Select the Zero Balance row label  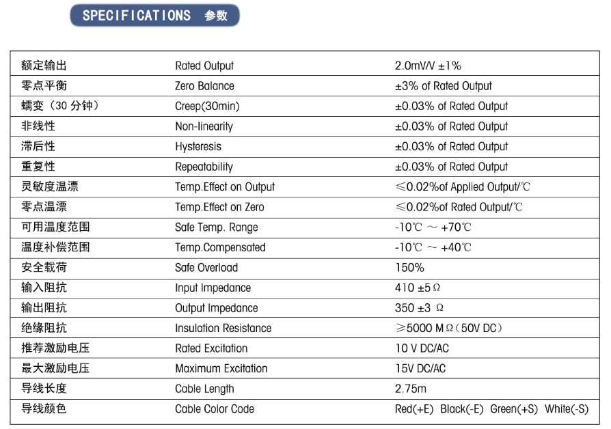click(204, 85)
